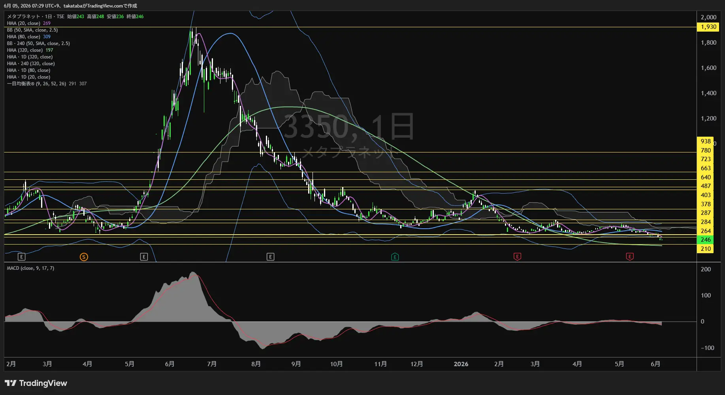Click the yellow 403 price label
The width and height of the screenshot is (725, 395).
[x=706, y=195]
